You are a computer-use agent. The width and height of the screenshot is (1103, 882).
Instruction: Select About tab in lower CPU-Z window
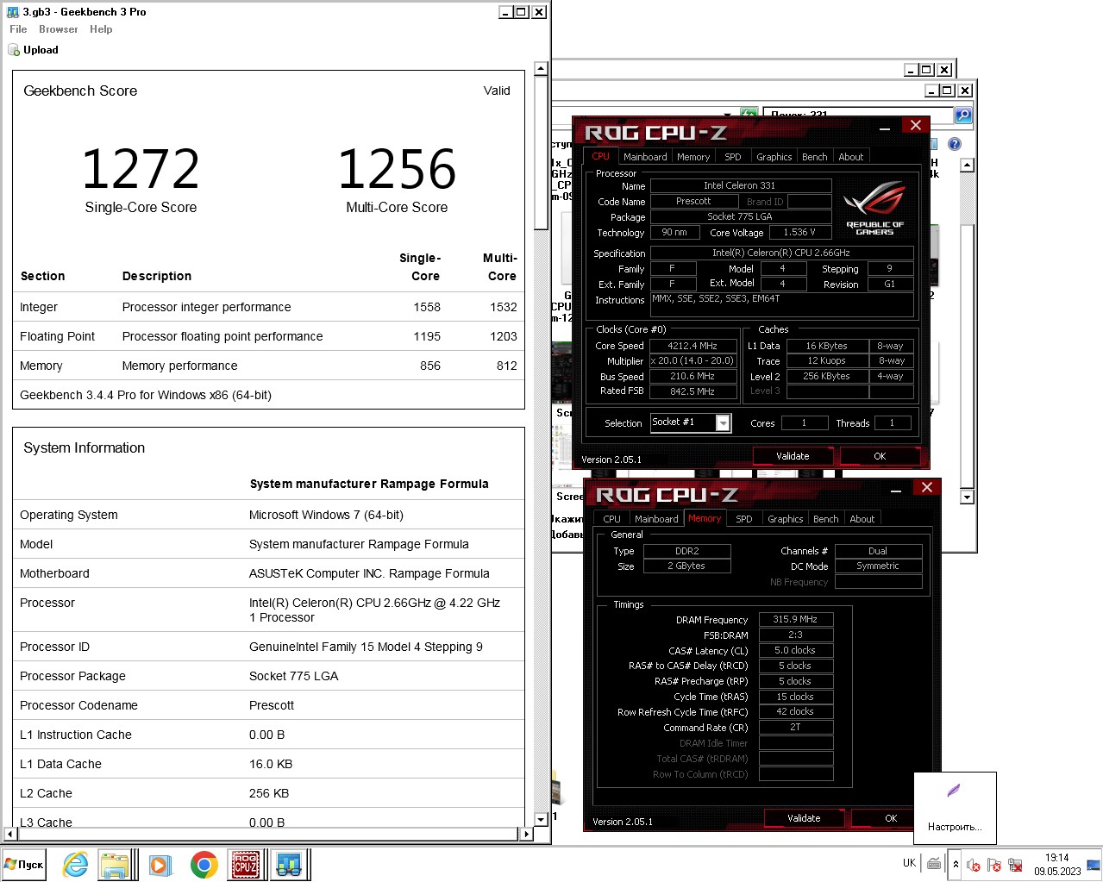862,519
